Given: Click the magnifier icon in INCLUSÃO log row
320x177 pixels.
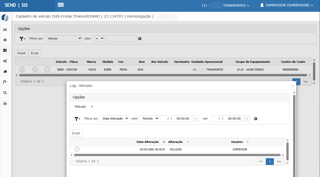Looking at the screenshot, I should point(77,149).
